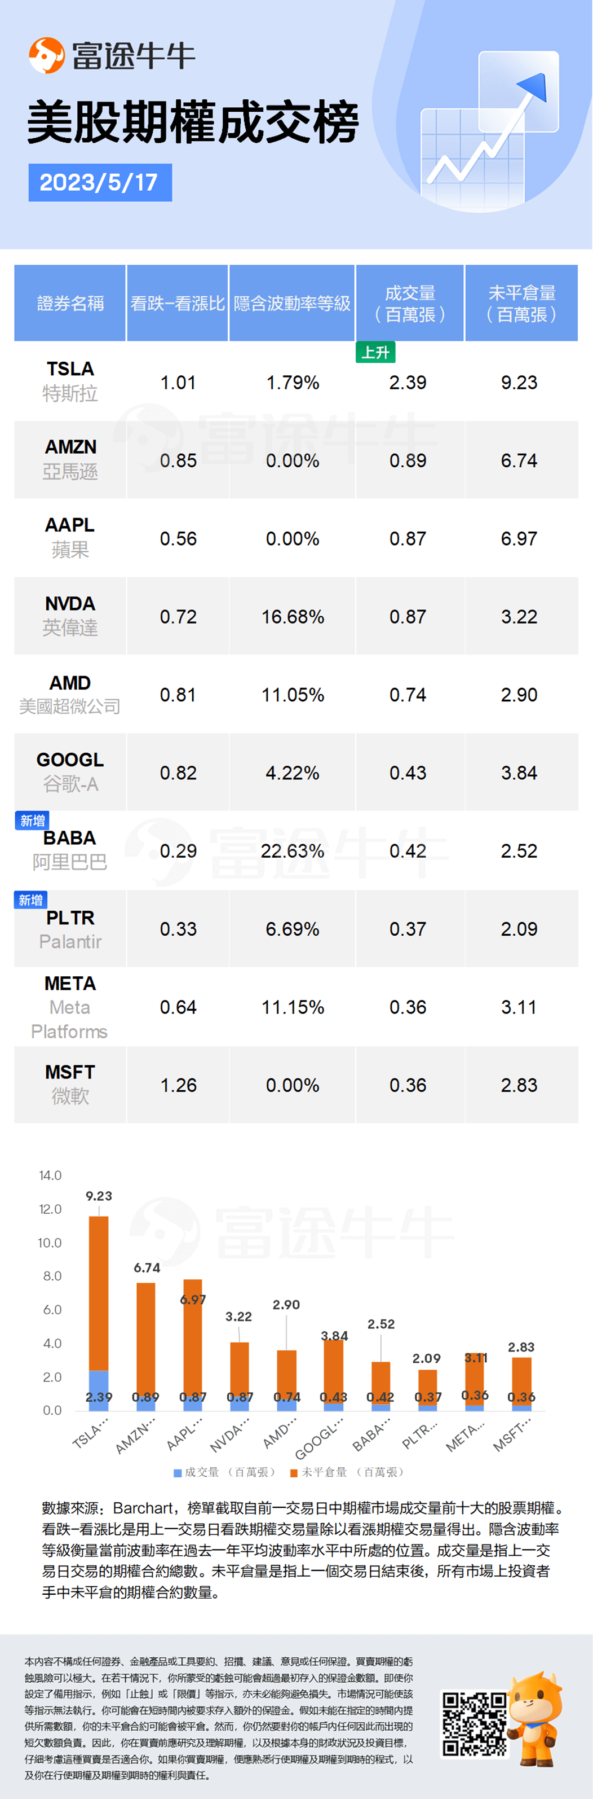Open the TSLA 特斯拉 row name

click(70, 381)
